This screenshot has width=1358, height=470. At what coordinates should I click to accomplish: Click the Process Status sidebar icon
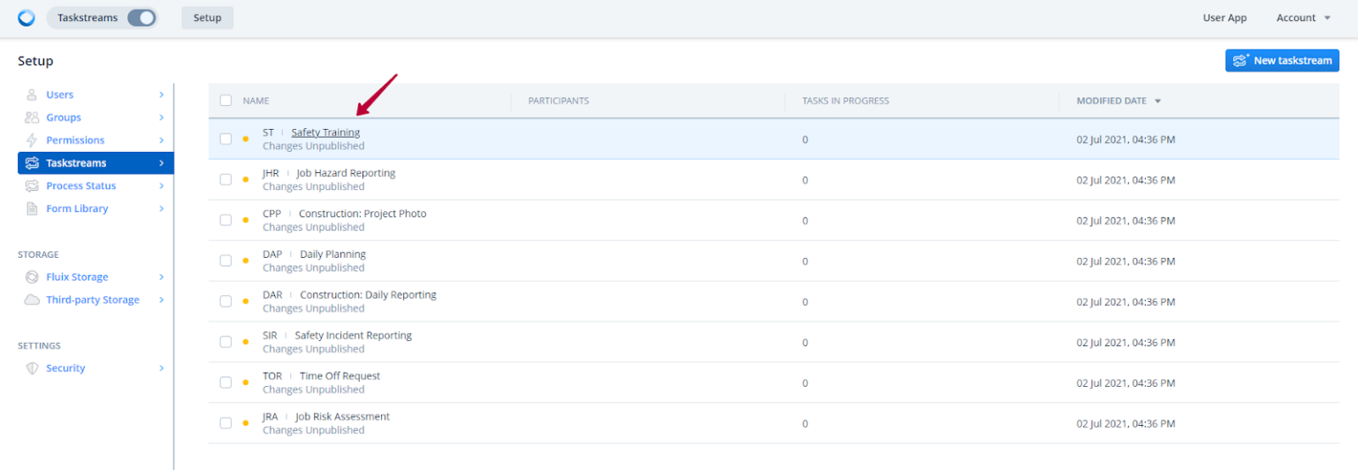click(x=32, y=186)
